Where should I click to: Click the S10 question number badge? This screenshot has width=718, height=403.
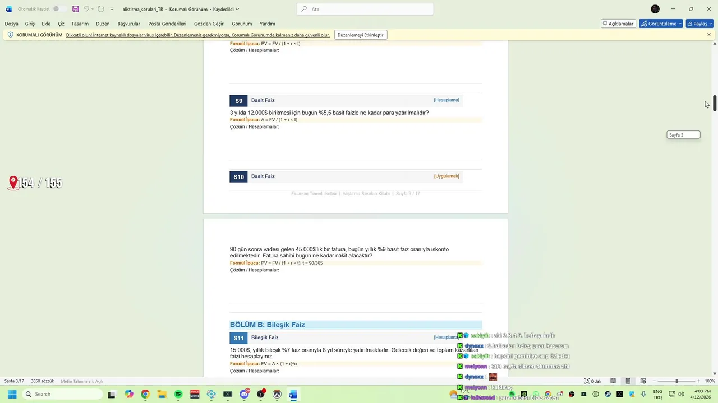[x=238, y=177]
